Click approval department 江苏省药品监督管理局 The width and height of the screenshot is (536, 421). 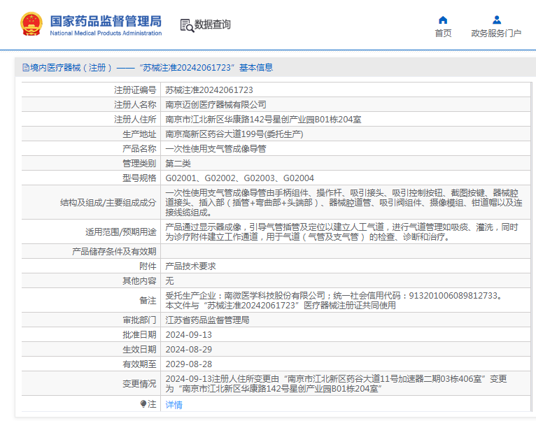coord(207,320)
